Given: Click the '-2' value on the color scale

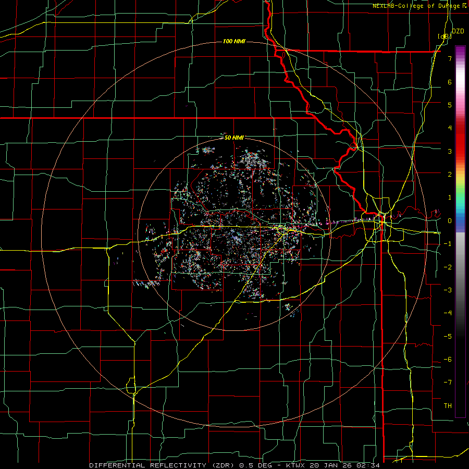Looking at the screenshot, I should point(448,267).
